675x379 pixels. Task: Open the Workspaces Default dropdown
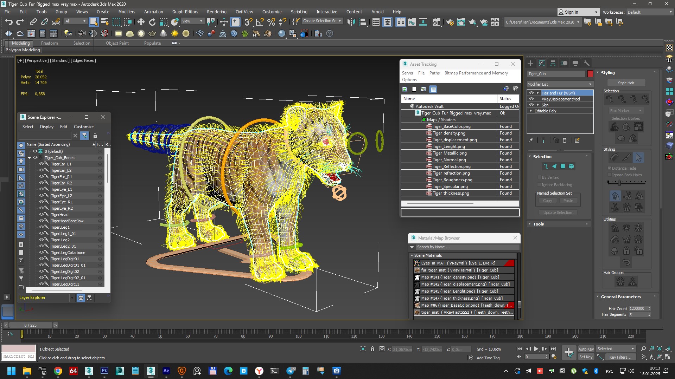click(x=650, y=12)
